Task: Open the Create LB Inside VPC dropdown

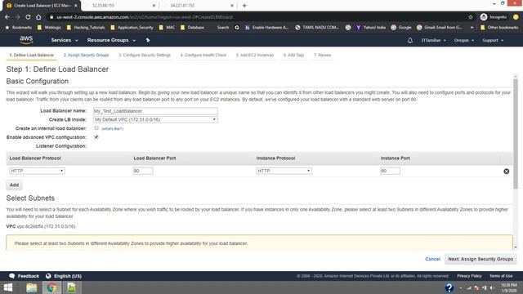Action: [155, 120]
